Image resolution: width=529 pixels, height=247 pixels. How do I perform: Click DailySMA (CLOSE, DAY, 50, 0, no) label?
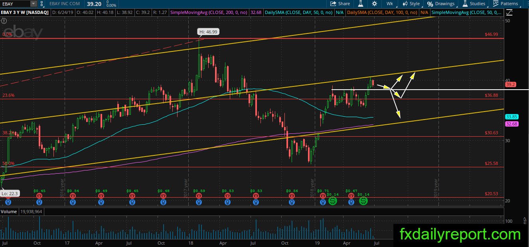(299, 13)
